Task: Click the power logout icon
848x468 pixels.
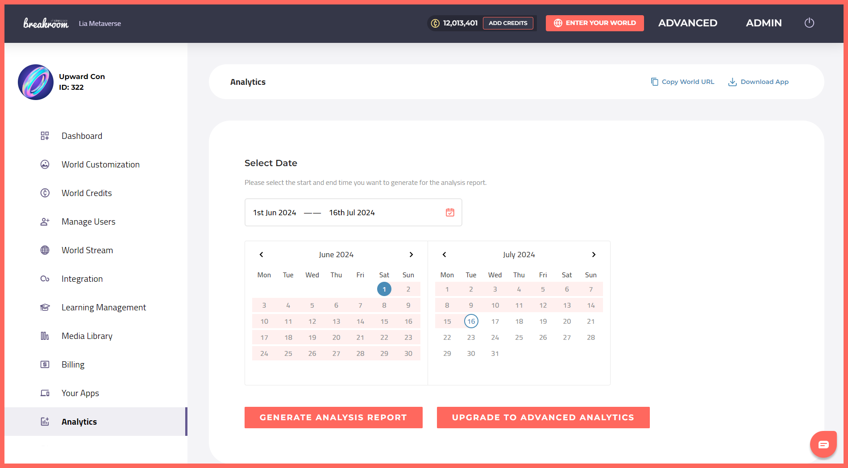Action: (809, 23)
